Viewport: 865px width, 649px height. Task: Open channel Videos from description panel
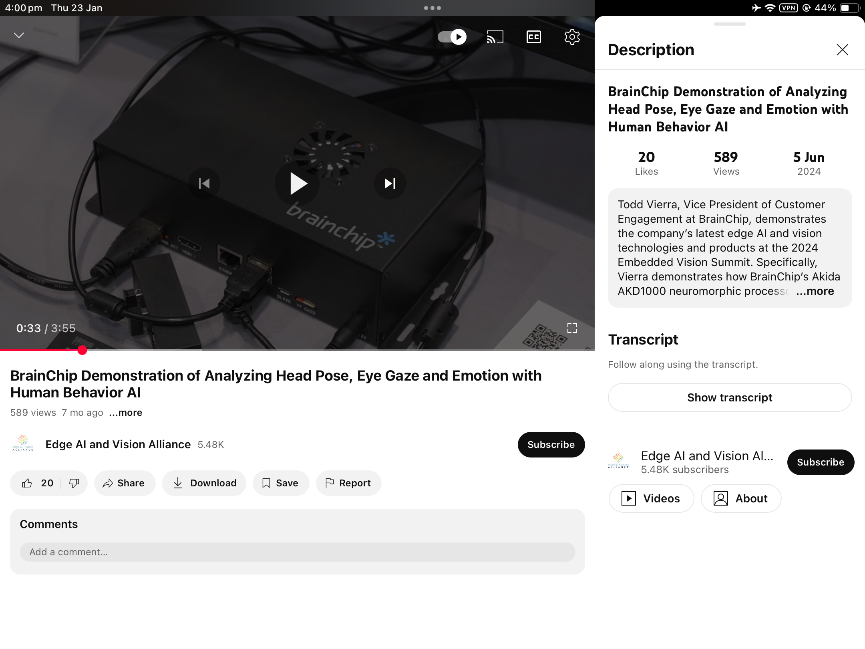(651, 498)
